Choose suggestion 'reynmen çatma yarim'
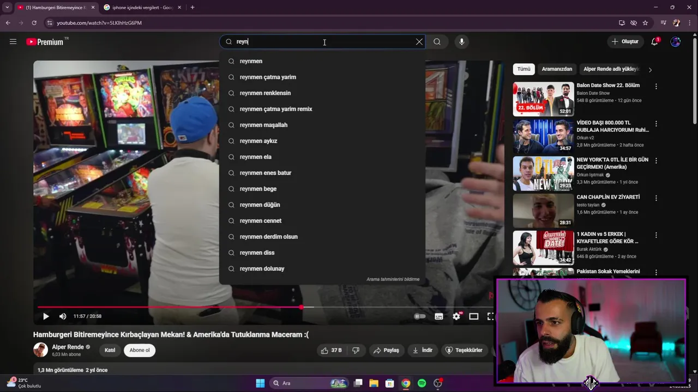The image size is (698, 392). point(322,77)
